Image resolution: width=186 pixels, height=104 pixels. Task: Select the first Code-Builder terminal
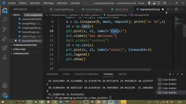pos(169,80)
